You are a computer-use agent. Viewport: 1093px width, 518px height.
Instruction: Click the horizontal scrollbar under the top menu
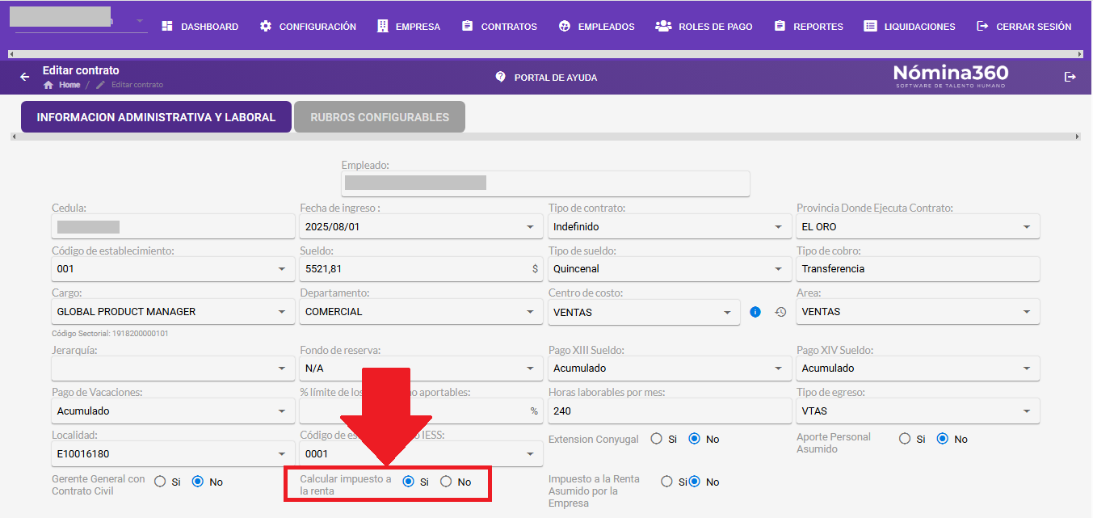point(545,54)
